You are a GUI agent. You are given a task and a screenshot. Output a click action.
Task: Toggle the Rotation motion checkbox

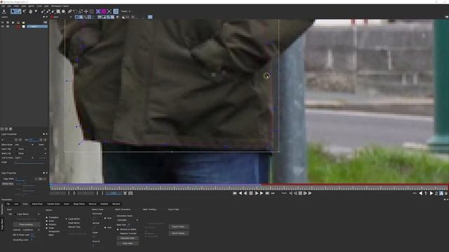point(47,224)
